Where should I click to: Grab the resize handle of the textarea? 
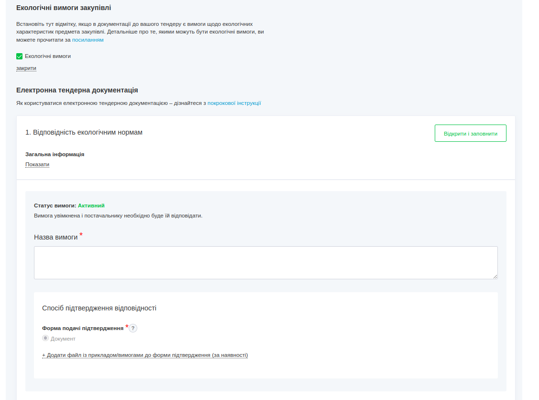(x=495, y=276)
